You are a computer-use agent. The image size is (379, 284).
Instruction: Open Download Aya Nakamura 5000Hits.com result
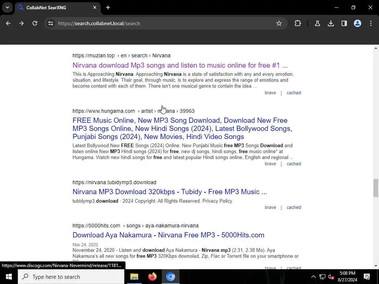[168, 235]
